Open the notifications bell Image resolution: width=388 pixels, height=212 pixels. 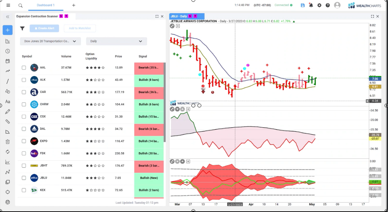coord(311,5)
